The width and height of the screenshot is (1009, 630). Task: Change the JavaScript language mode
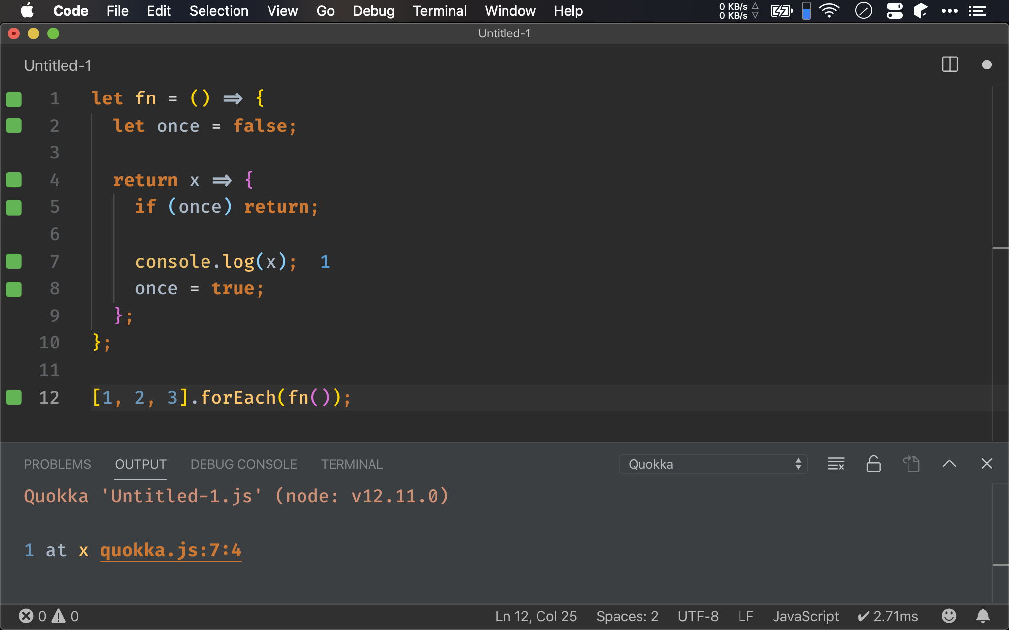[805, 616]
